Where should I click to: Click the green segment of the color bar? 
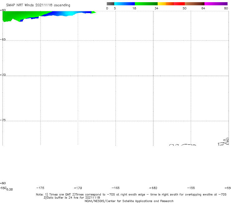pyautogui.click(x=146, y=4)
